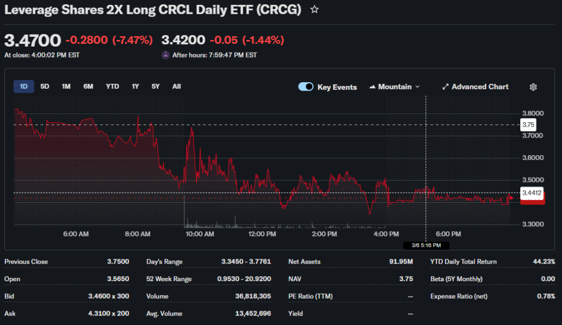Open chart settings gear icon
Image resolution: width=562 pixels, height=325 pixels.
click(x=533, y=87)
